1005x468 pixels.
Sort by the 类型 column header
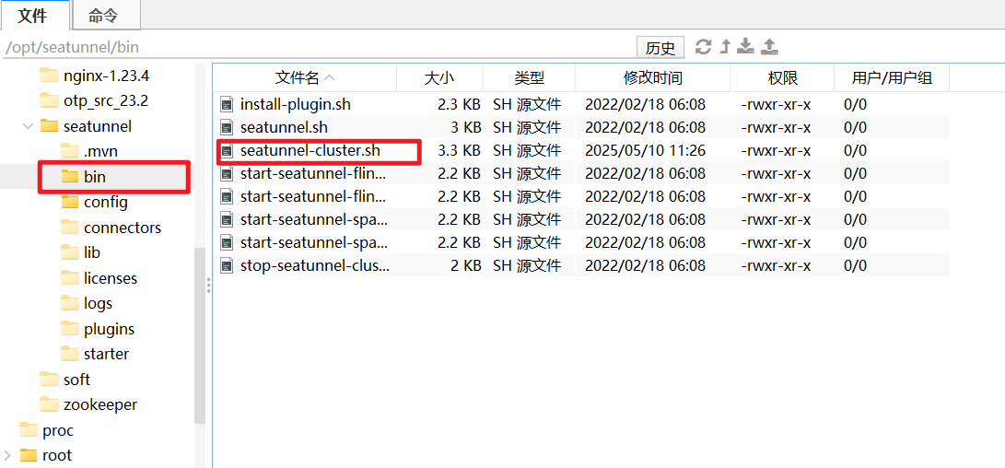pos(529,78)
